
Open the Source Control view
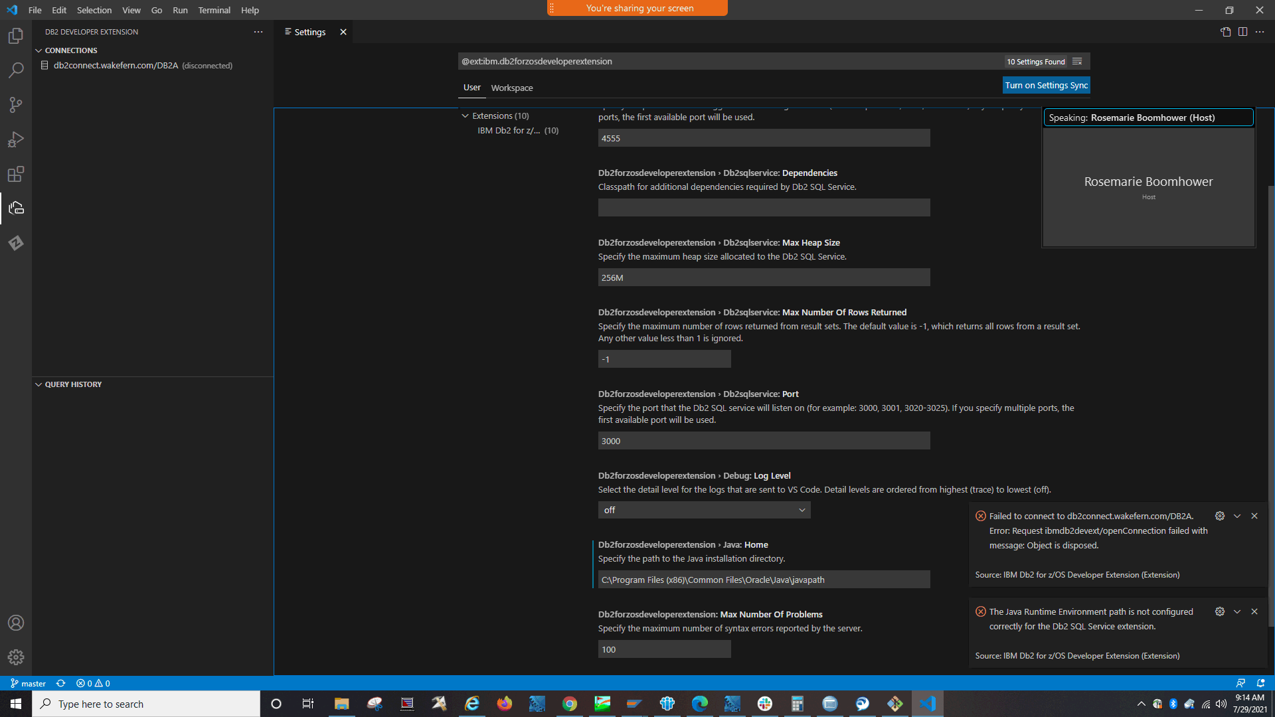click(x=16, y=105)
